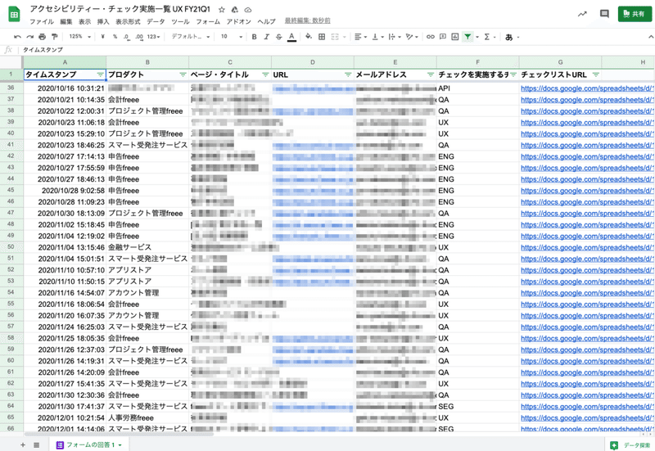Click the move to folder icon
Screen dimensions: 655x451
(x=235, y=10)
